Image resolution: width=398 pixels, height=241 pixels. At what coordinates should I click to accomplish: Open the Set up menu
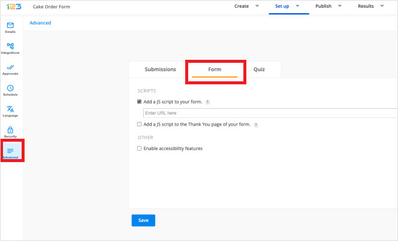click(x=282, y=6)
